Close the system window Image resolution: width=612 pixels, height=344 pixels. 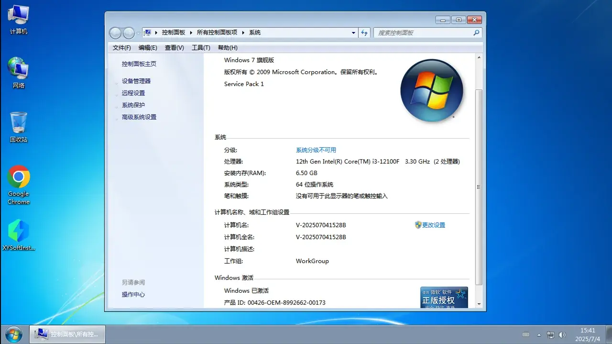pos(474,20)
